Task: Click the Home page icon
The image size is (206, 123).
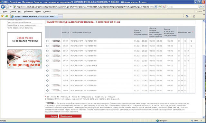Action: coord(187,16)
